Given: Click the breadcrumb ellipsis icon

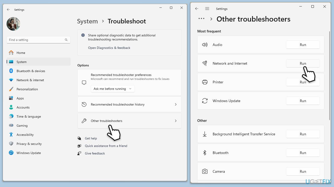Looking at the screenshot, I should 201,19.
